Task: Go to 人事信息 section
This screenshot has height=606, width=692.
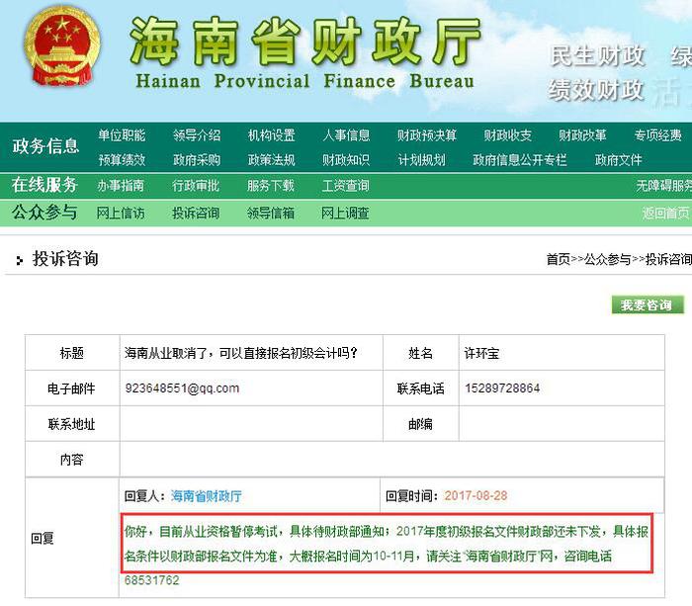Action: (x=346, y=135)
